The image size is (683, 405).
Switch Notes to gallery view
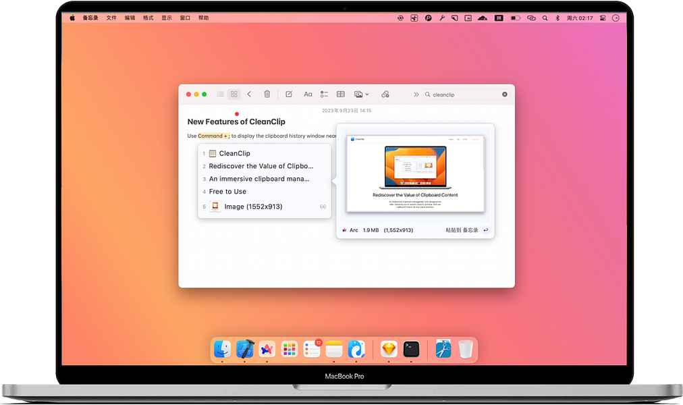click(234, 94)
